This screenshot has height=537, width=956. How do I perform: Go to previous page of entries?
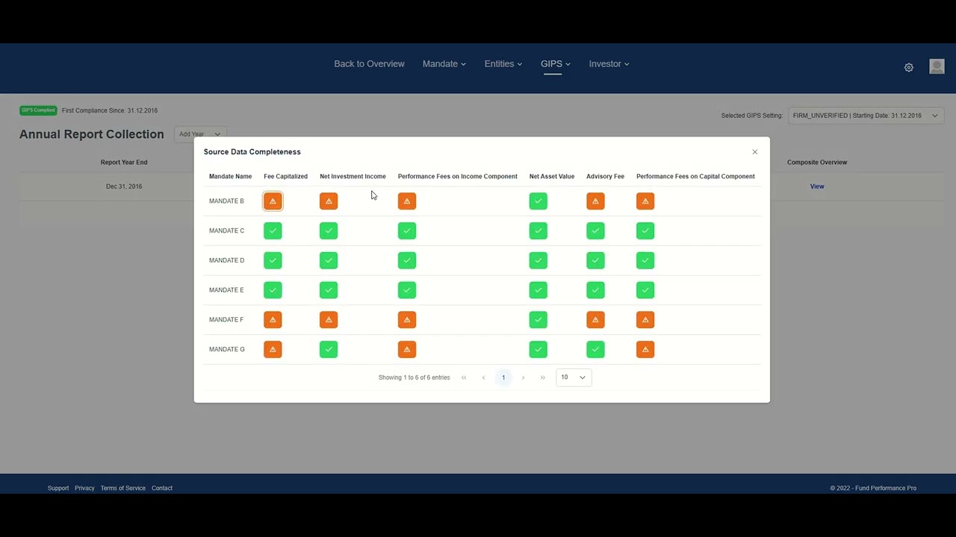coord(483,377)
